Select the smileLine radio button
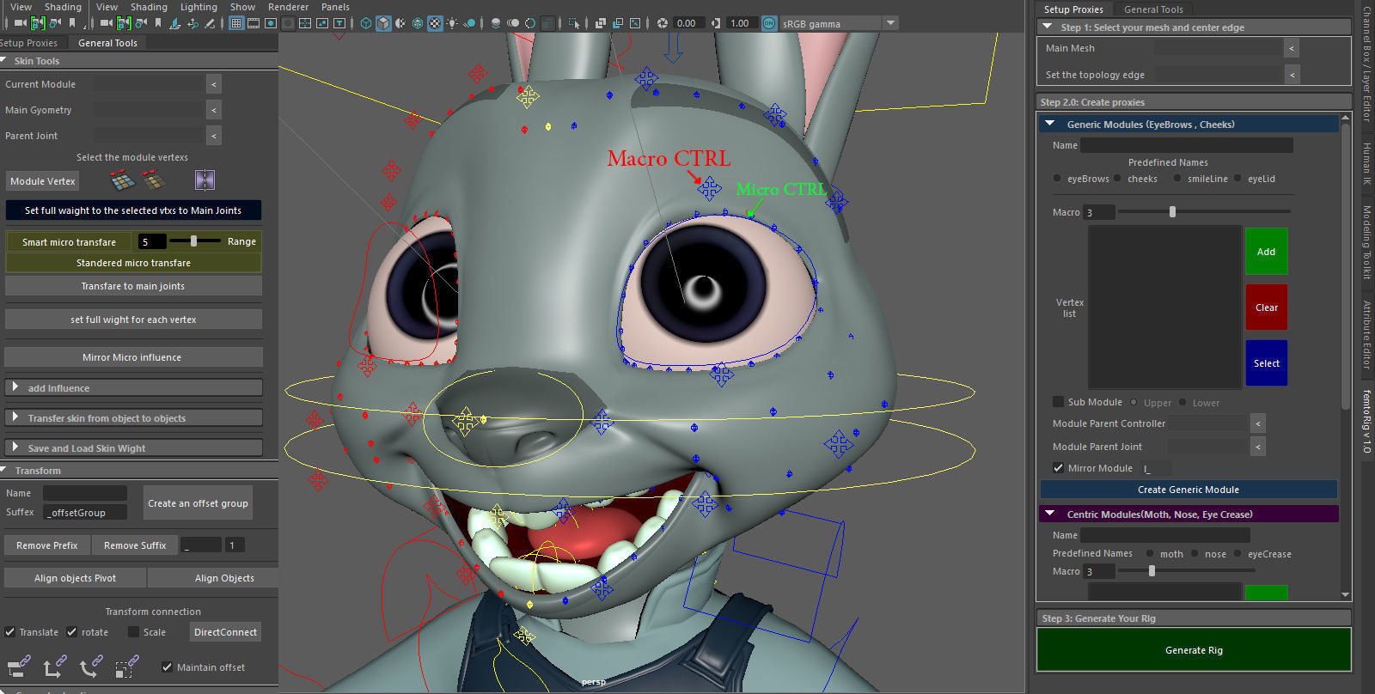 click(x=1177, y=179)
